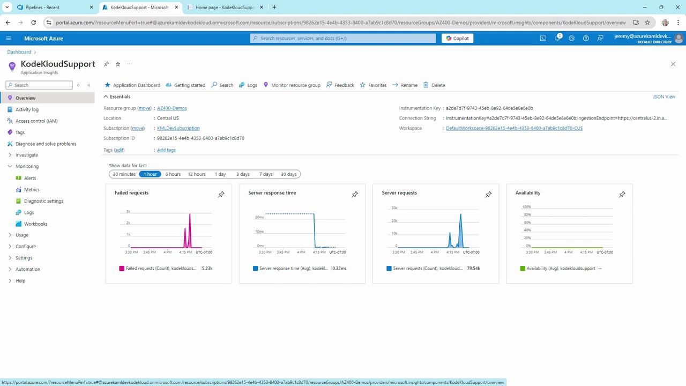Image resolution: width=686 pixels, height=386 pixels.
Task: Click the pink Failed requests legend swatch
Action: pos(122,268)
